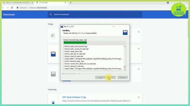Remove AMT 4page Catalogue download entry
Image resolution: width=190 pixels, height=106 pixels.
[x=139, y=97]
